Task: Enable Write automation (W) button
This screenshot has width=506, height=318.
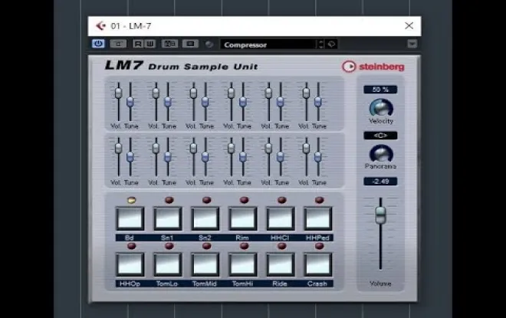Action: point(150,44)
